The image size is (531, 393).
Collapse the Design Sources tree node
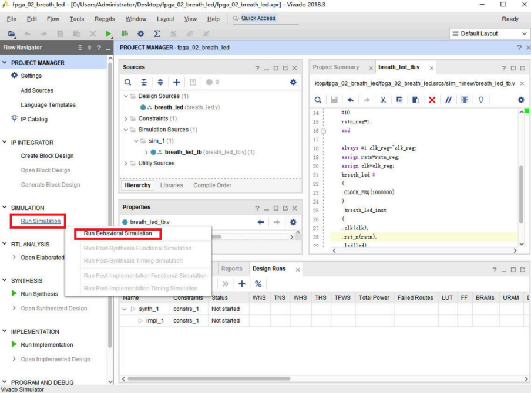point(126,96)
